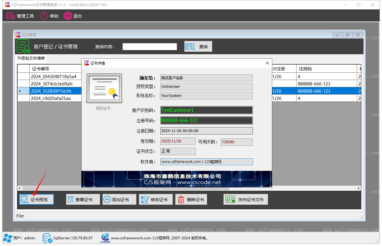Click the 证书状态 field showing 正常
Image resolution: width=382 pixels, height=246 pixels.
tap(178, 151)
